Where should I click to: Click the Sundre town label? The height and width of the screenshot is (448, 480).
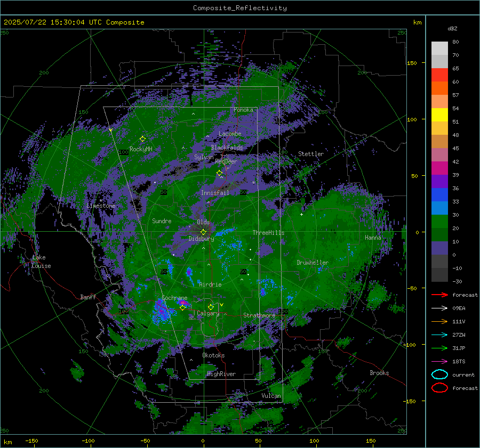click(x=162, y=221)
